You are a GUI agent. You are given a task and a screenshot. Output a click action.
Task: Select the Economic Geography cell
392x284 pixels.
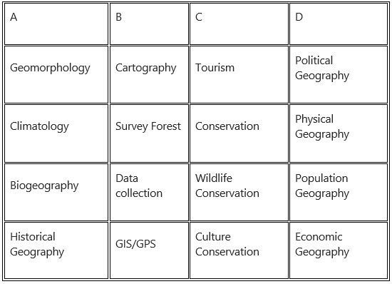tap(339, 250)
